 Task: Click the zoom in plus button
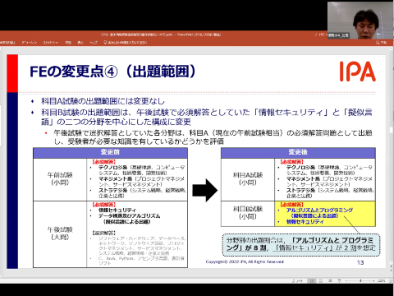(x=373, y=281)
